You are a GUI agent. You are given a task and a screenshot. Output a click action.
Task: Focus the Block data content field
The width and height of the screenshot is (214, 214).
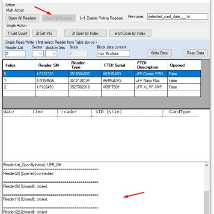tap(113, 53)
